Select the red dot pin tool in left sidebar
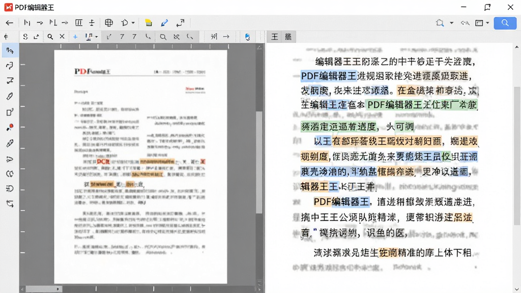This screenshot has width=521, height=293. click(x=10, y=128)
